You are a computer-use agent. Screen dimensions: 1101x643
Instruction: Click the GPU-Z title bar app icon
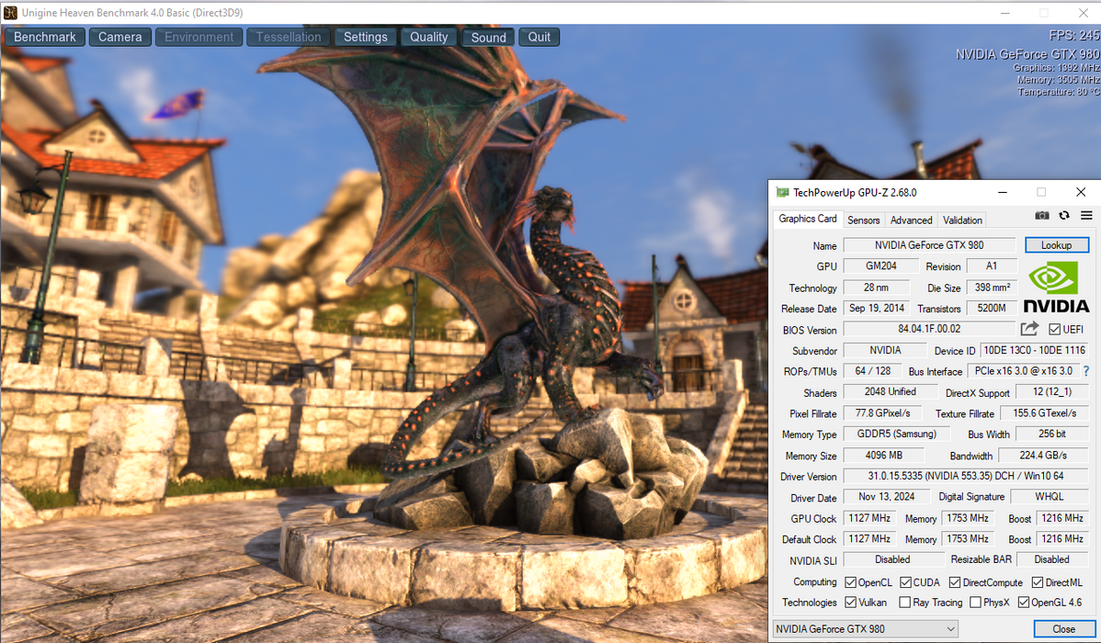782,193
